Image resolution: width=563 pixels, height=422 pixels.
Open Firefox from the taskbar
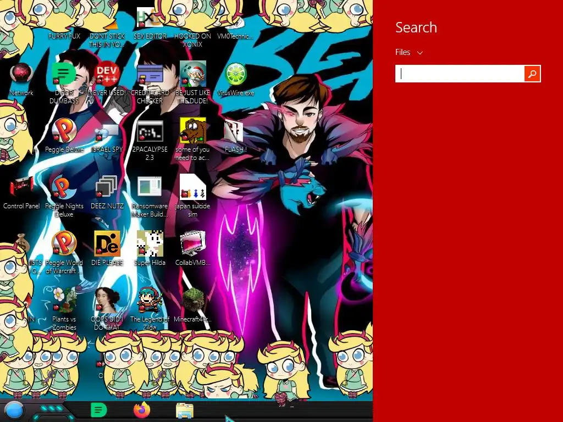click(x=142, y=410)
